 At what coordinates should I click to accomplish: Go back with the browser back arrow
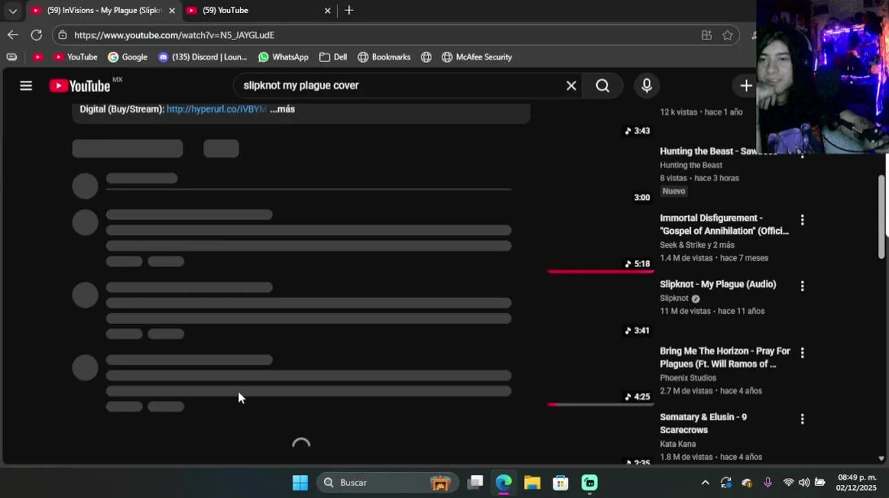pos(13,35)
